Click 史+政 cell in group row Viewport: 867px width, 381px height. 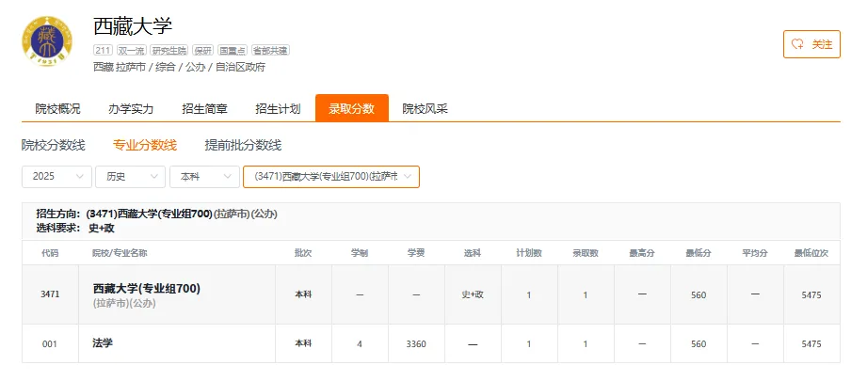(473, 294)
